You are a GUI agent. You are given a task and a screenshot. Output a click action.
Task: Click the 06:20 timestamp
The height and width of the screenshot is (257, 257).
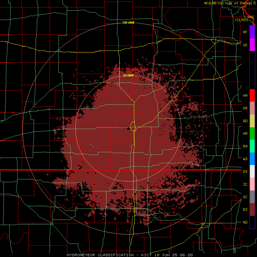[186, 255]
